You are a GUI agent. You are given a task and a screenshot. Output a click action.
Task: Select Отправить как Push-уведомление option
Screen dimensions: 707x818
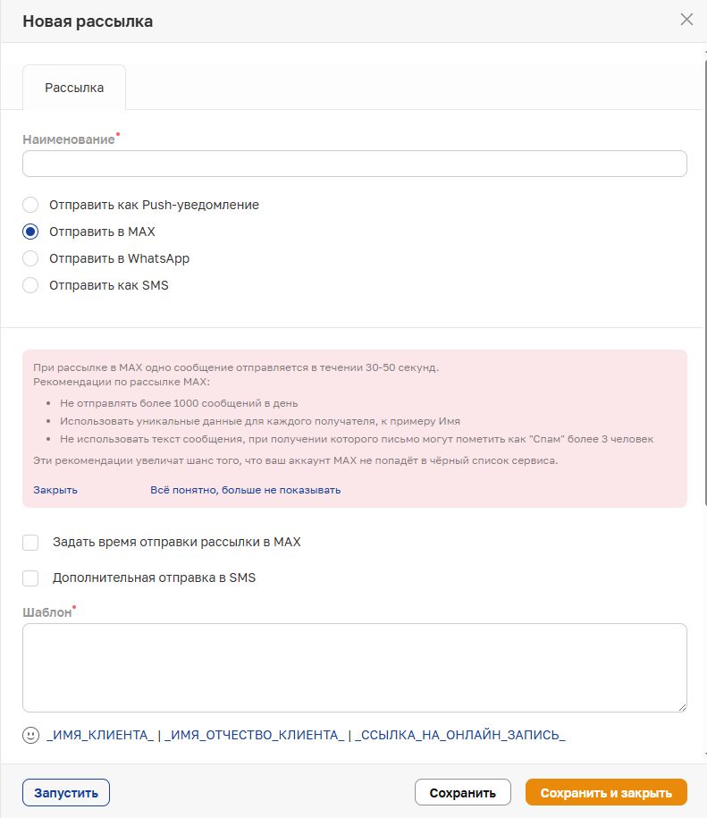[31, 205]
